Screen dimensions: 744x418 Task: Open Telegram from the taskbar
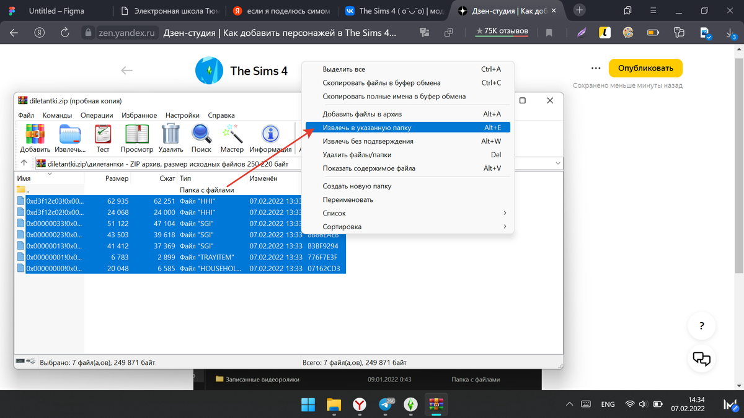coord(384,404)
